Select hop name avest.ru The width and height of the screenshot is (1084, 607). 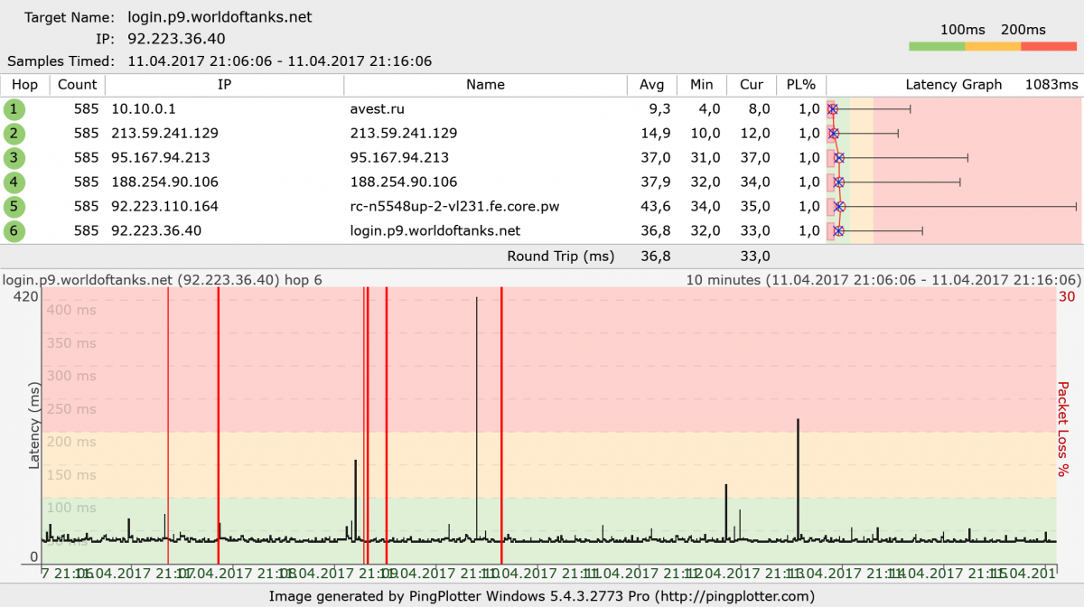(377, 109)
